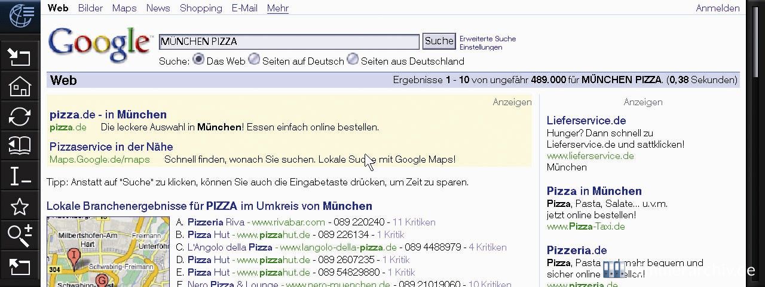Image resolution: width=765 pixels, height=287 pixels.
Task: Open Lieferservice.de sidebar ad
Action: (x=586, y=120)
